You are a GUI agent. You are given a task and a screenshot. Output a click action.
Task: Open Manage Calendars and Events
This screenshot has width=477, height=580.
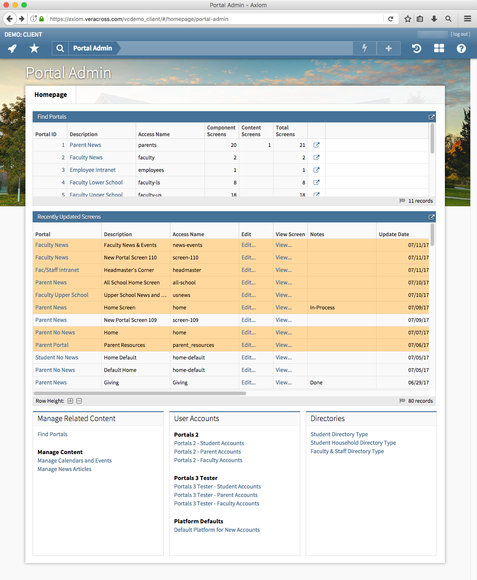tap(74, 460)
